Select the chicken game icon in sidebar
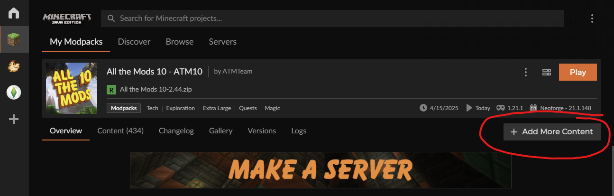 pos(14,66)
